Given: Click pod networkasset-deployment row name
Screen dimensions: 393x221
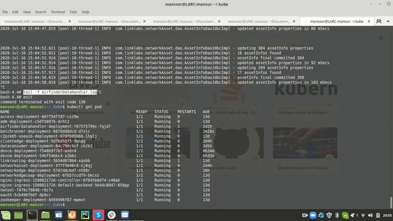Looking at the screenshot, I should click(46, 166).
